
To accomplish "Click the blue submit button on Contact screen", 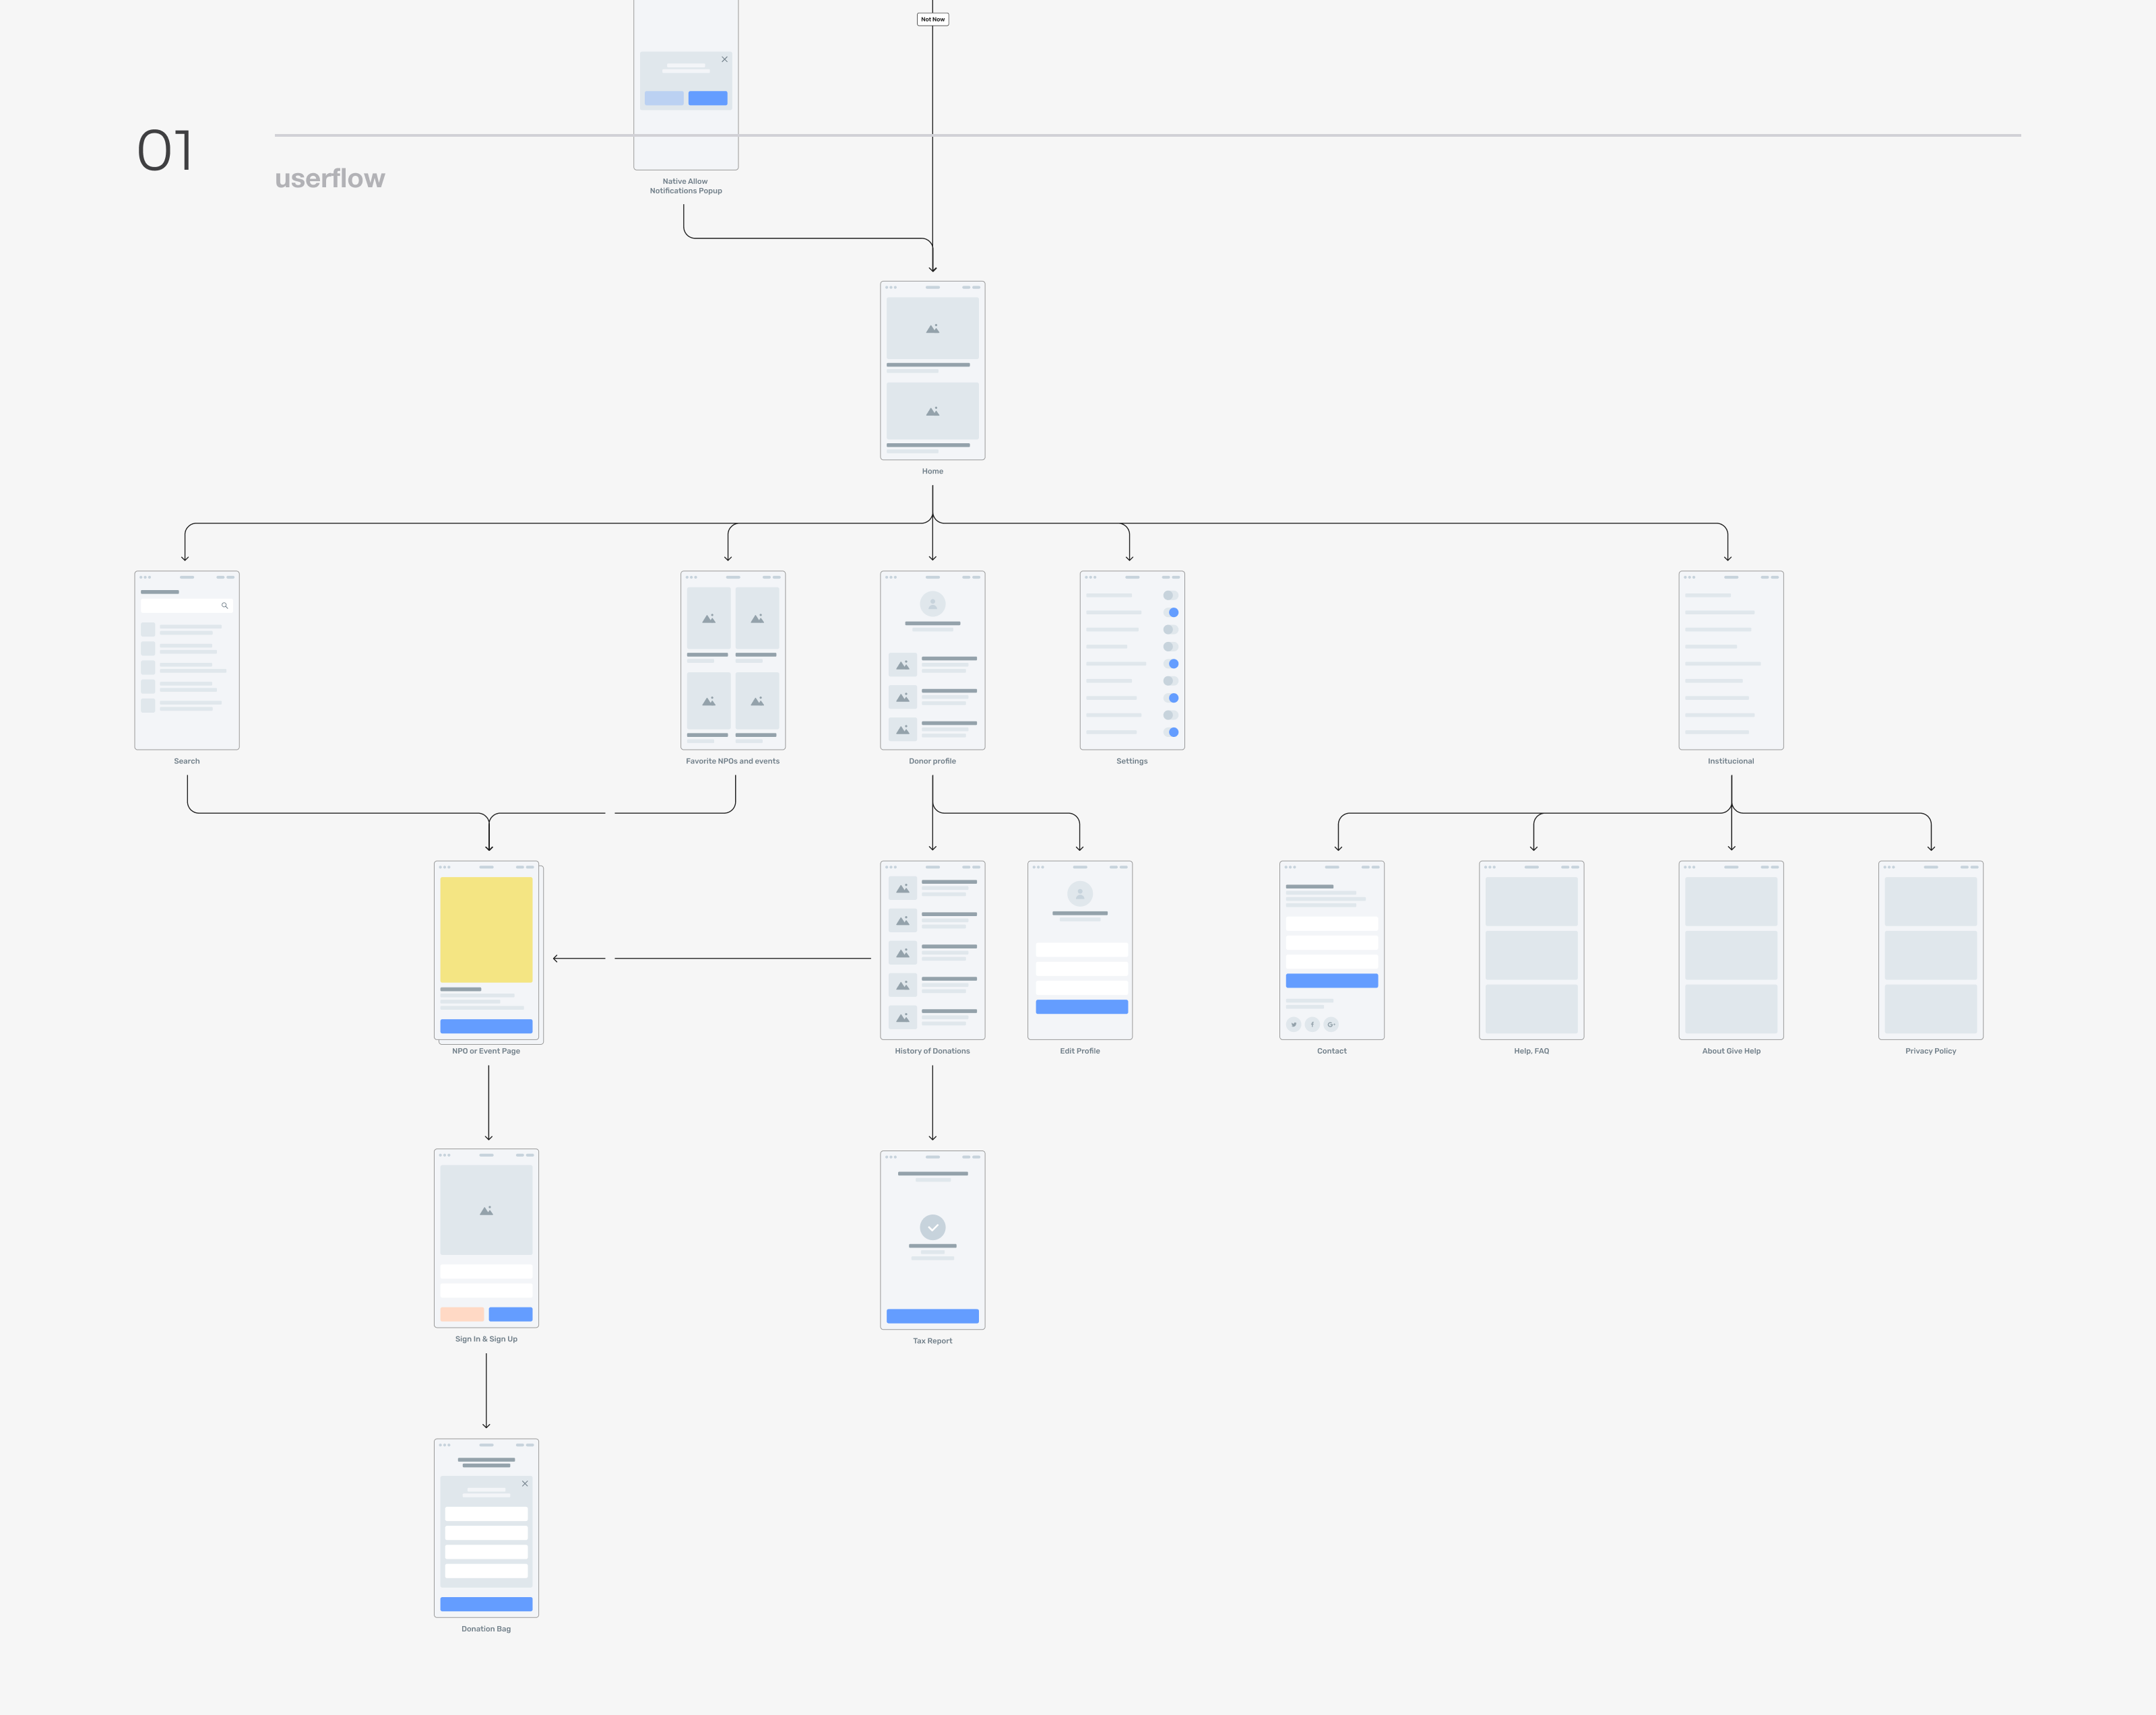I will pyautogui.click(x=1332, y=981).
